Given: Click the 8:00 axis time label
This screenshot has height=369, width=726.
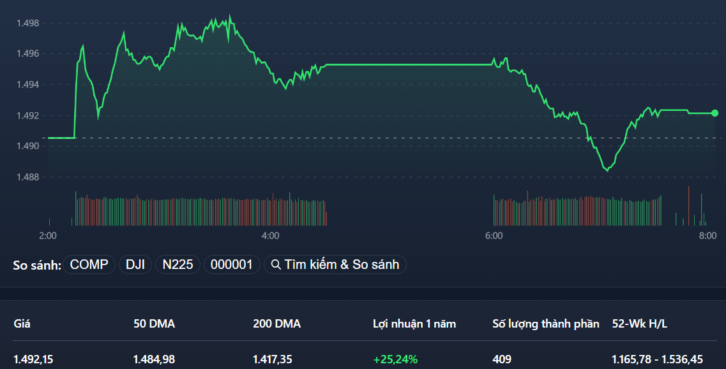Looking at the screenshot, I should 707,235.
